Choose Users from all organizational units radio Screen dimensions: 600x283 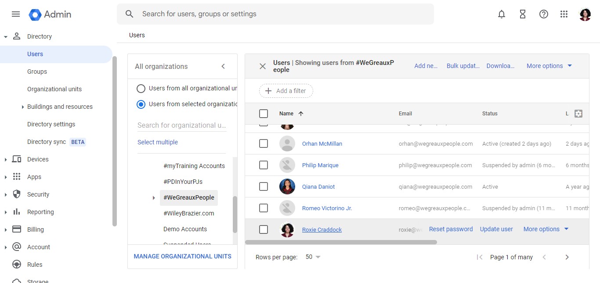141,89
